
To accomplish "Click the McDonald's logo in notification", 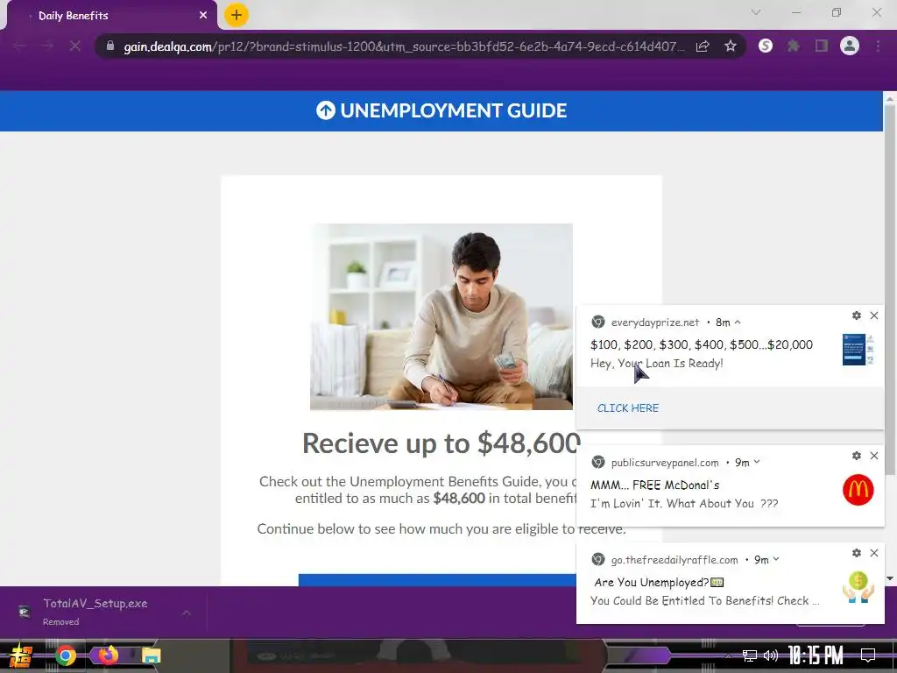I will [x=858, y=490].
